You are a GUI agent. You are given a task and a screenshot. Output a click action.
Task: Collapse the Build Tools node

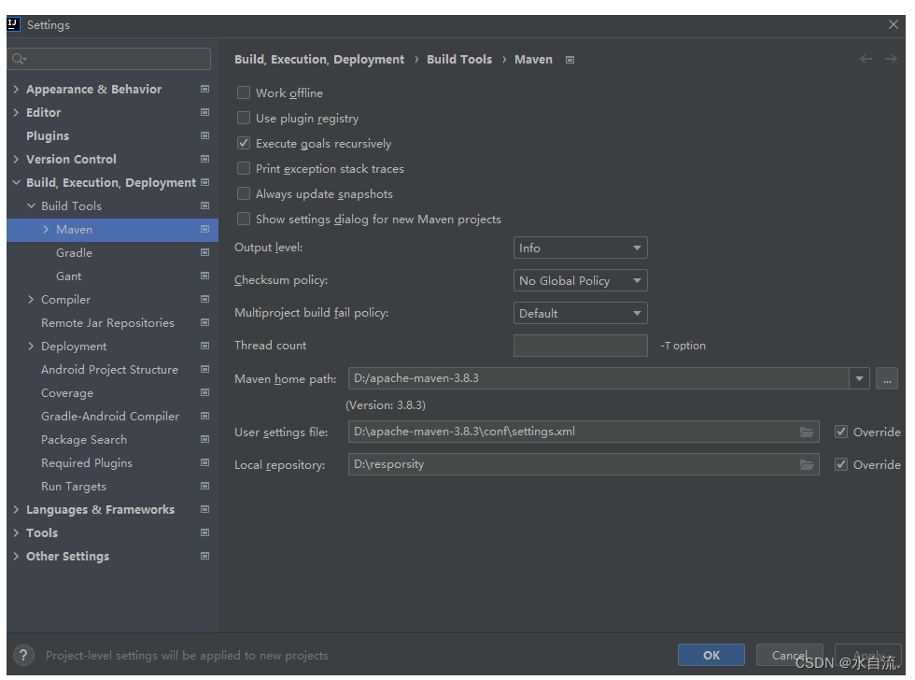[31, 205]
